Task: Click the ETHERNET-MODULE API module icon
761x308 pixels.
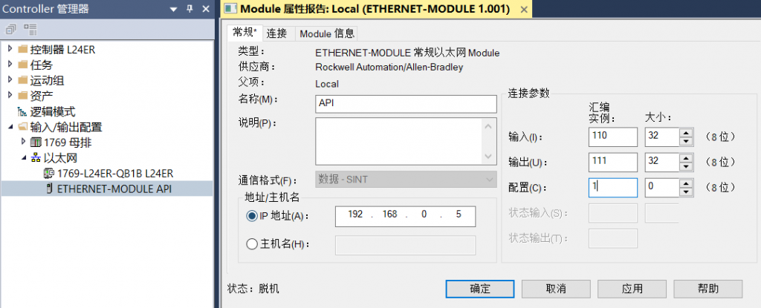Action: pos(50,189)
